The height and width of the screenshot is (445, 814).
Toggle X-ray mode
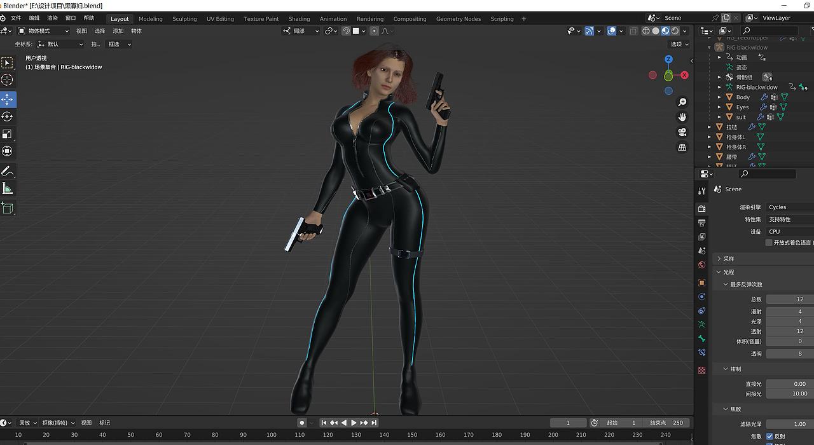pyautogui.click(x=633, y=31)
